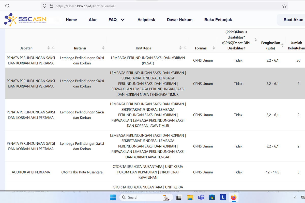Viewport: 305px width, 203px height.
Task: Click the Buat Akun button
Action: (x=293, y=20)
